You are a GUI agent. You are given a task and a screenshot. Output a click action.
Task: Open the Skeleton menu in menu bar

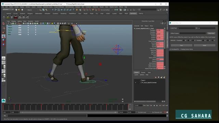[78, 7]
